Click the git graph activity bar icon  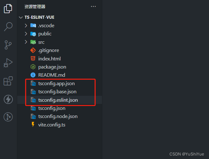point(8,117)
